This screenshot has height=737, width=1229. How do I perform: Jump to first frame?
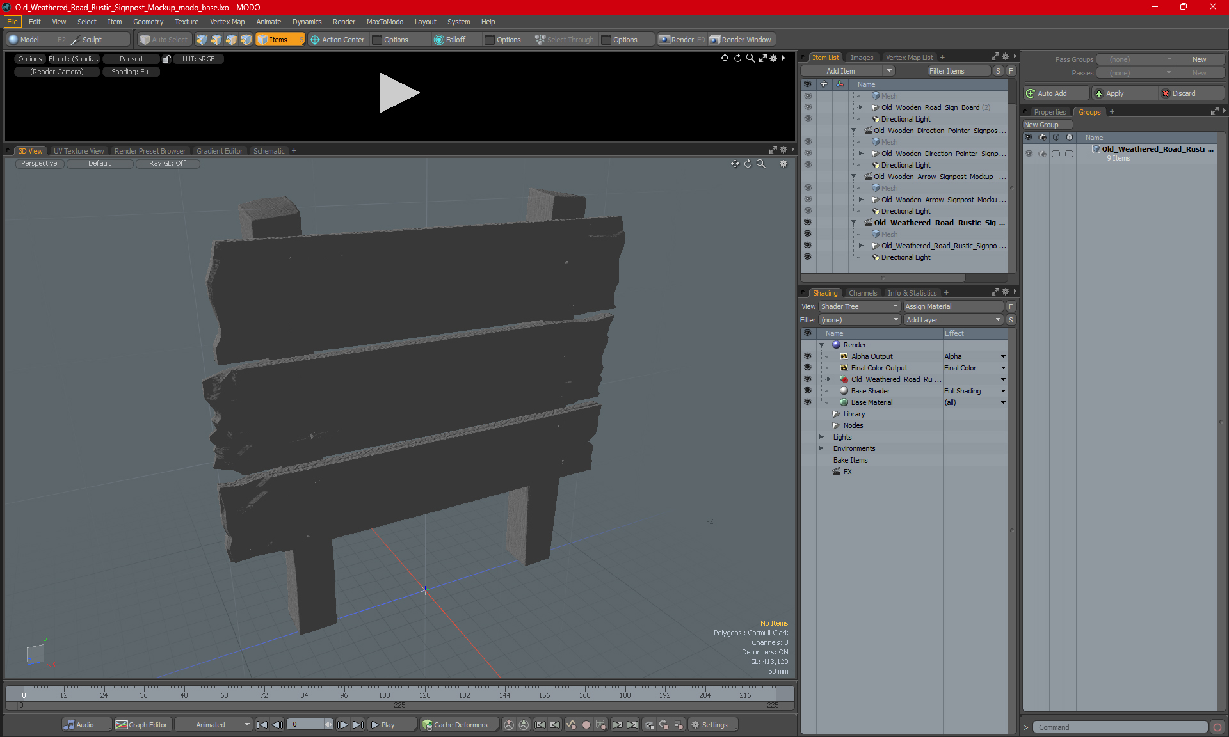tap(262, 725)
